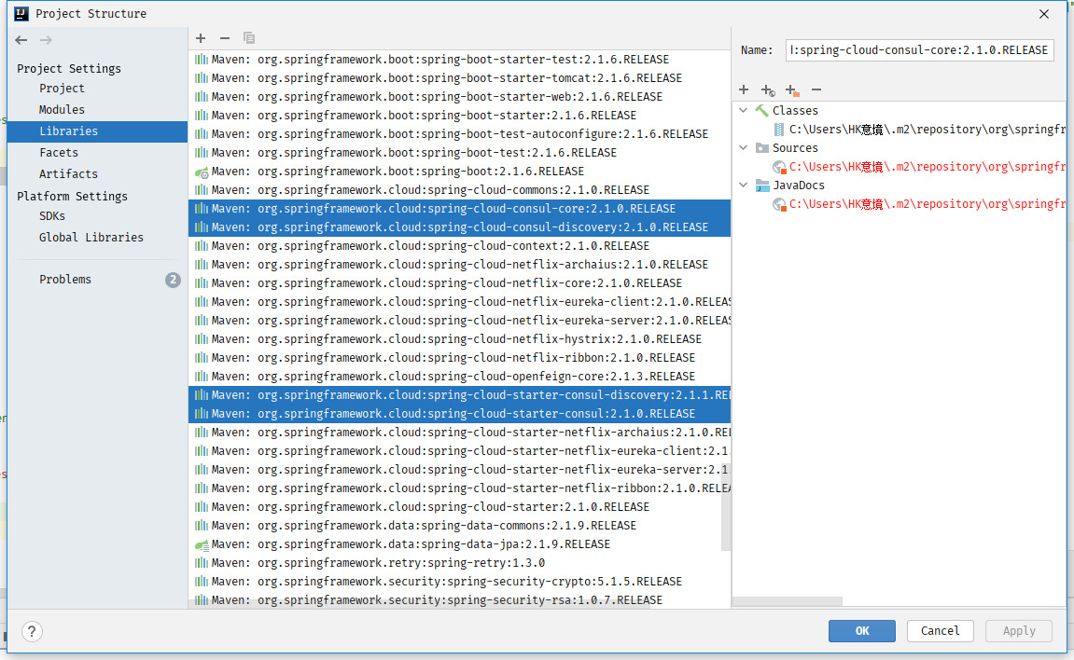Click the library Name input field
The width and height of the screenshot is (1074, 660).
pyautogui.click(x=919, y=50)
